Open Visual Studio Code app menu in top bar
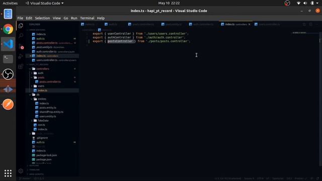Image resolution: width=322 pixels, height=181 pixels. tap(45, 3)
